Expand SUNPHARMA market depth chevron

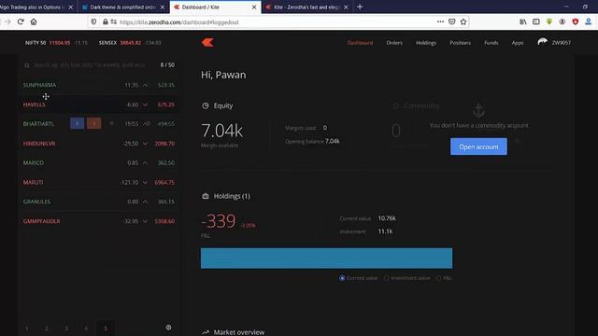point(146,85)
